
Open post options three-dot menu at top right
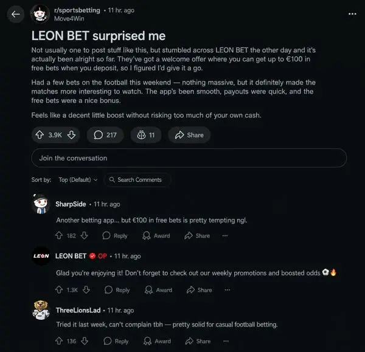[x=352, y=14]
